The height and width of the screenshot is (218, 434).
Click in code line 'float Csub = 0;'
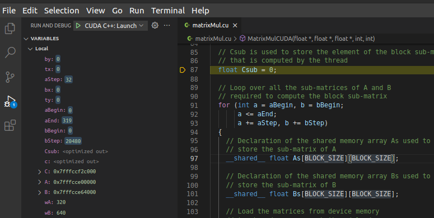point(247,70)
